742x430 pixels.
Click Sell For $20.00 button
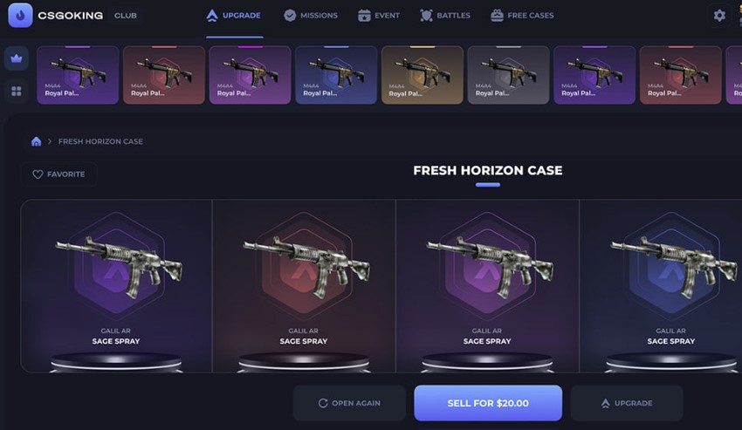[488, 403]
